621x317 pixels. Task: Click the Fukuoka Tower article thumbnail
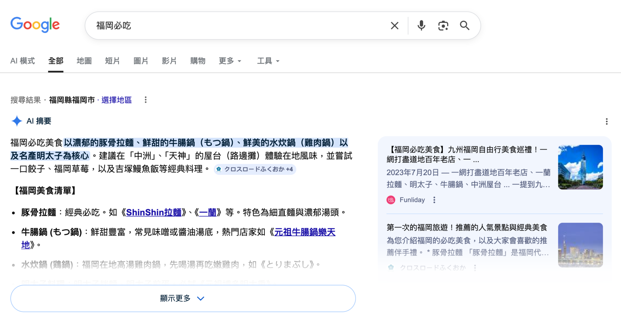pyautogui.click(x=580, y=167)
